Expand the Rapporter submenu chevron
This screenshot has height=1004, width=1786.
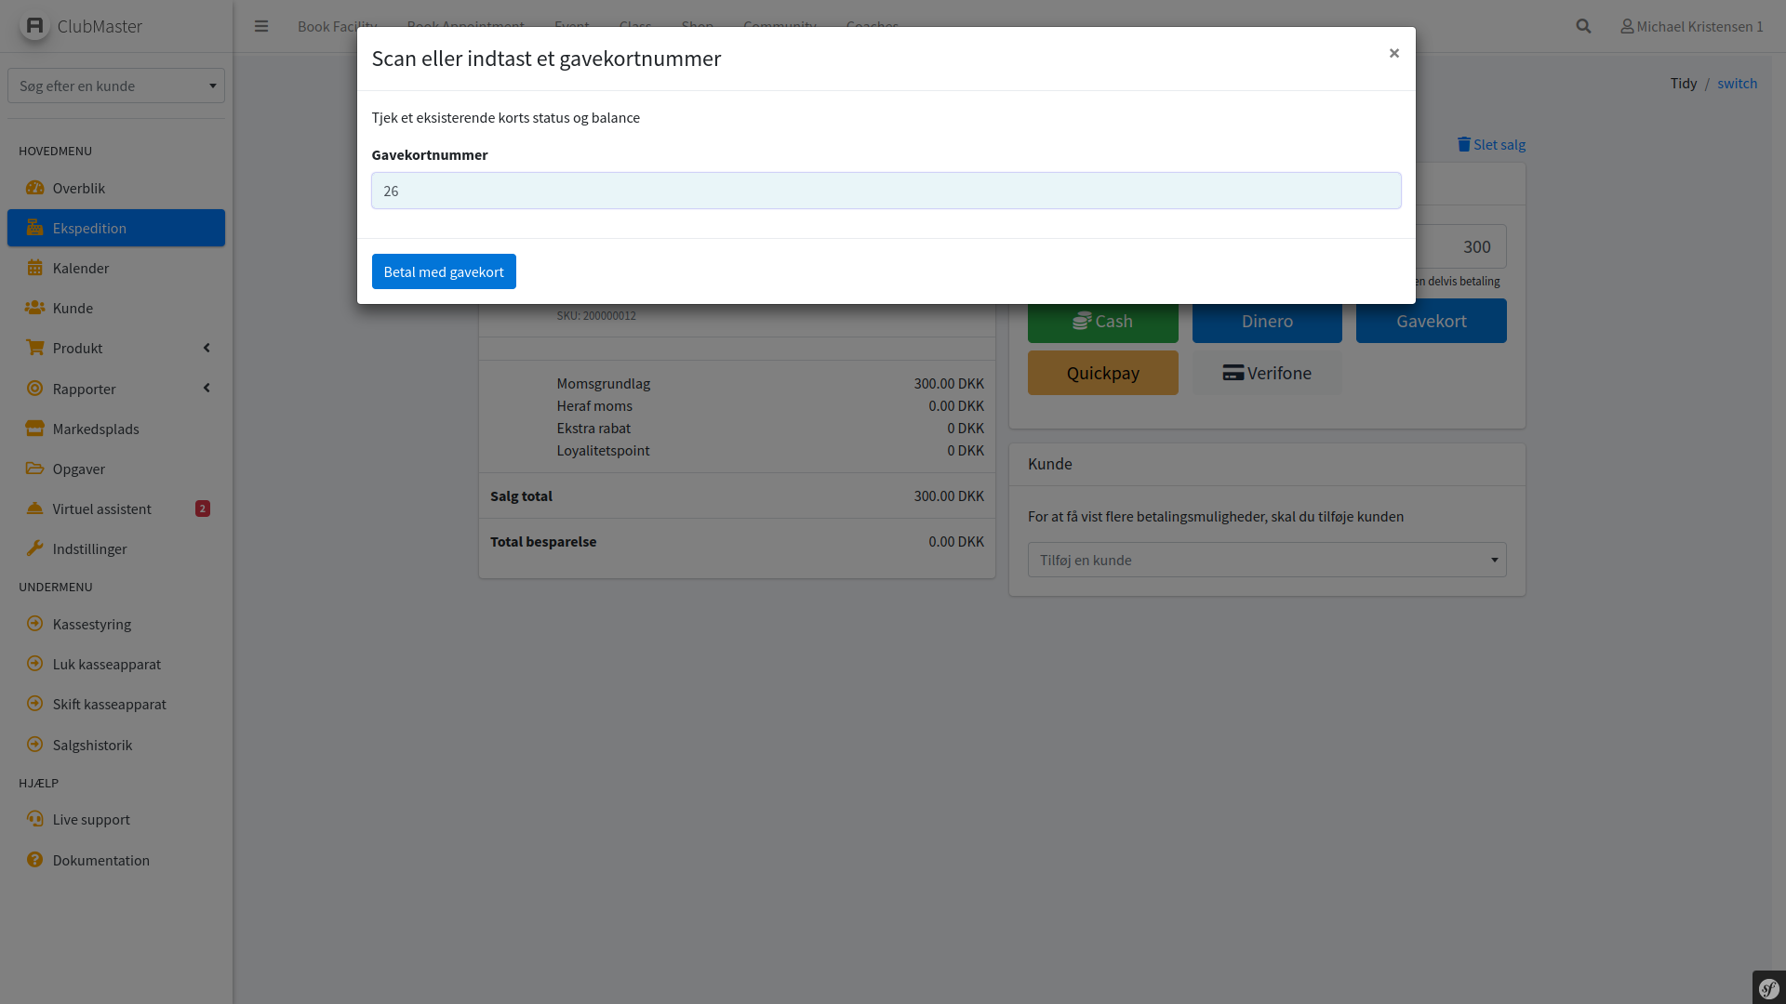pos(207,388)
